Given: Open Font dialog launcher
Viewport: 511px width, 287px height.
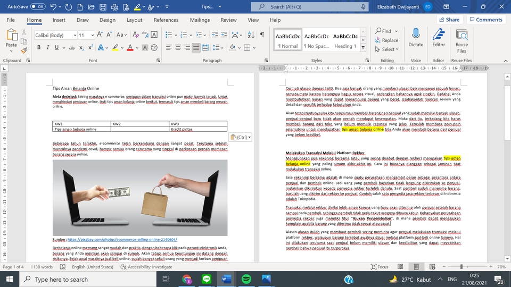Looking at the screenshot, I should coord(158,60).
